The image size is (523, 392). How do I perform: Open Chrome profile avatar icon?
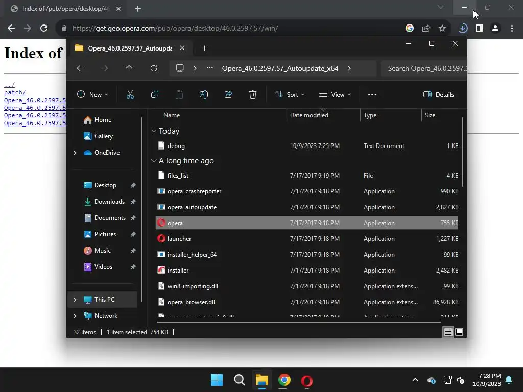(495, 28)
